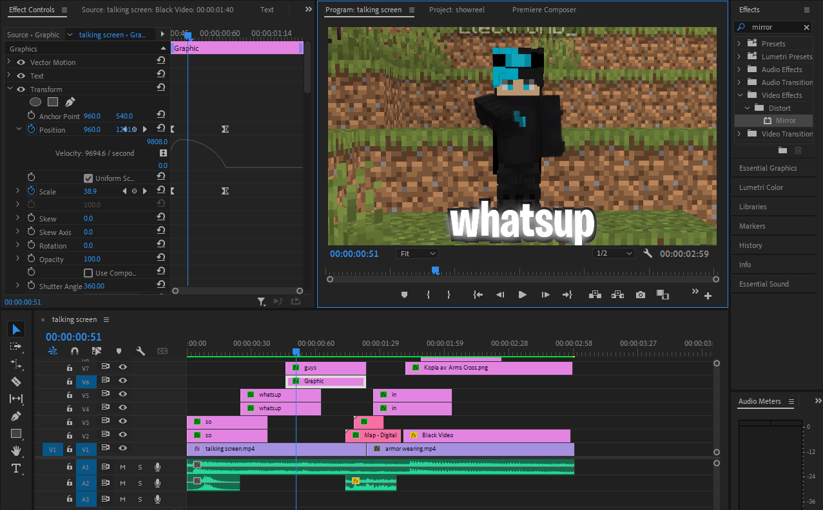The width and height of the screenshot is (823, 510).
Task: Open the Essential Sound panel
Action: click(764, 284)
